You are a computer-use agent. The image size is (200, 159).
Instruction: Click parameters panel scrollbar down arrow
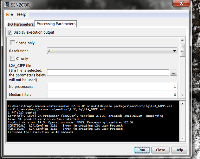[x=182, y=95]
